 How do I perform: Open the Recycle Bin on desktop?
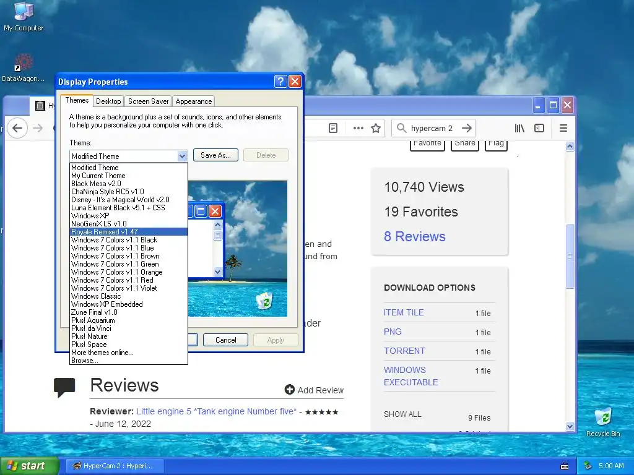click(603, 422)
